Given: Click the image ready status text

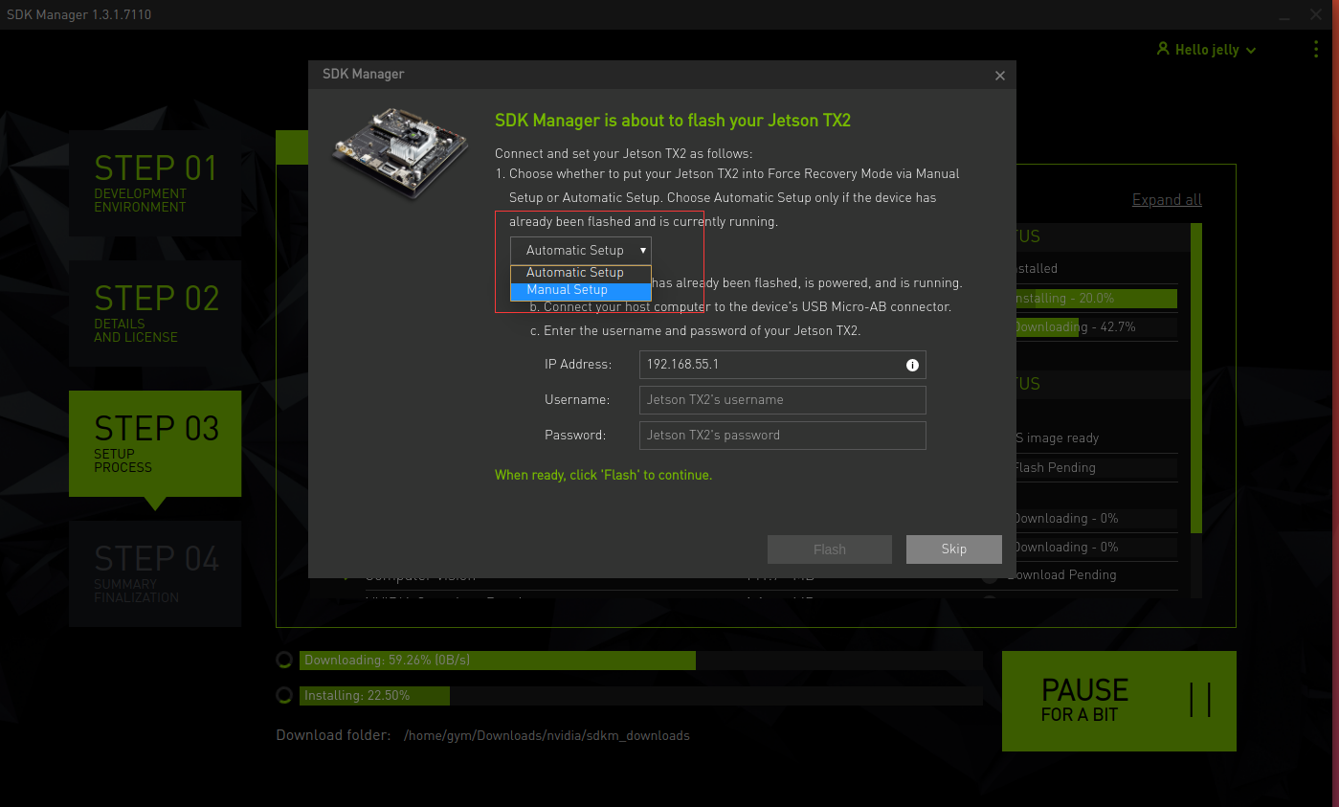Looking at the screenshot, I should tap(1057, 438).
